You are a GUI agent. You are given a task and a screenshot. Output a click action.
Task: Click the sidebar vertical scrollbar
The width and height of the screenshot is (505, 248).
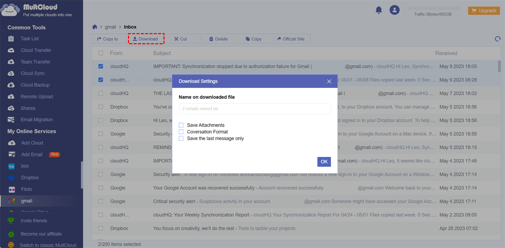click(82, 175)
